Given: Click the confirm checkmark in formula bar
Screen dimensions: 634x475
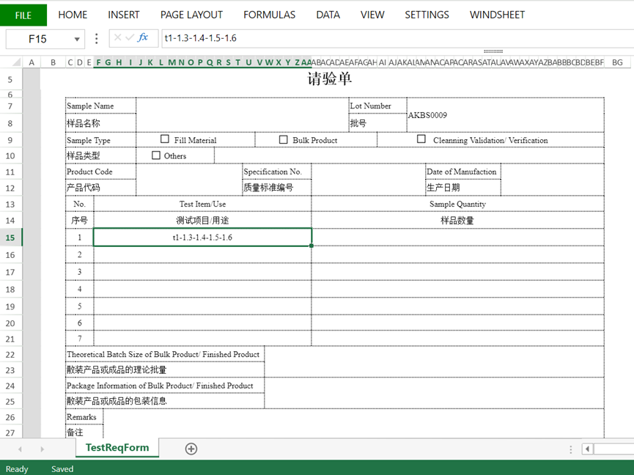Looking at the screenshot, I should pos(130,38).
